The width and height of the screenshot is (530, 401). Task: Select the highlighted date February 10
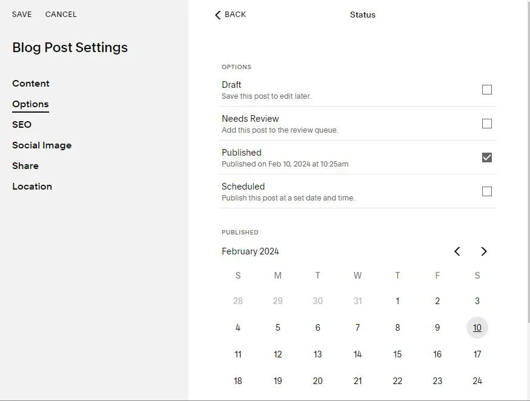point(477,328)
